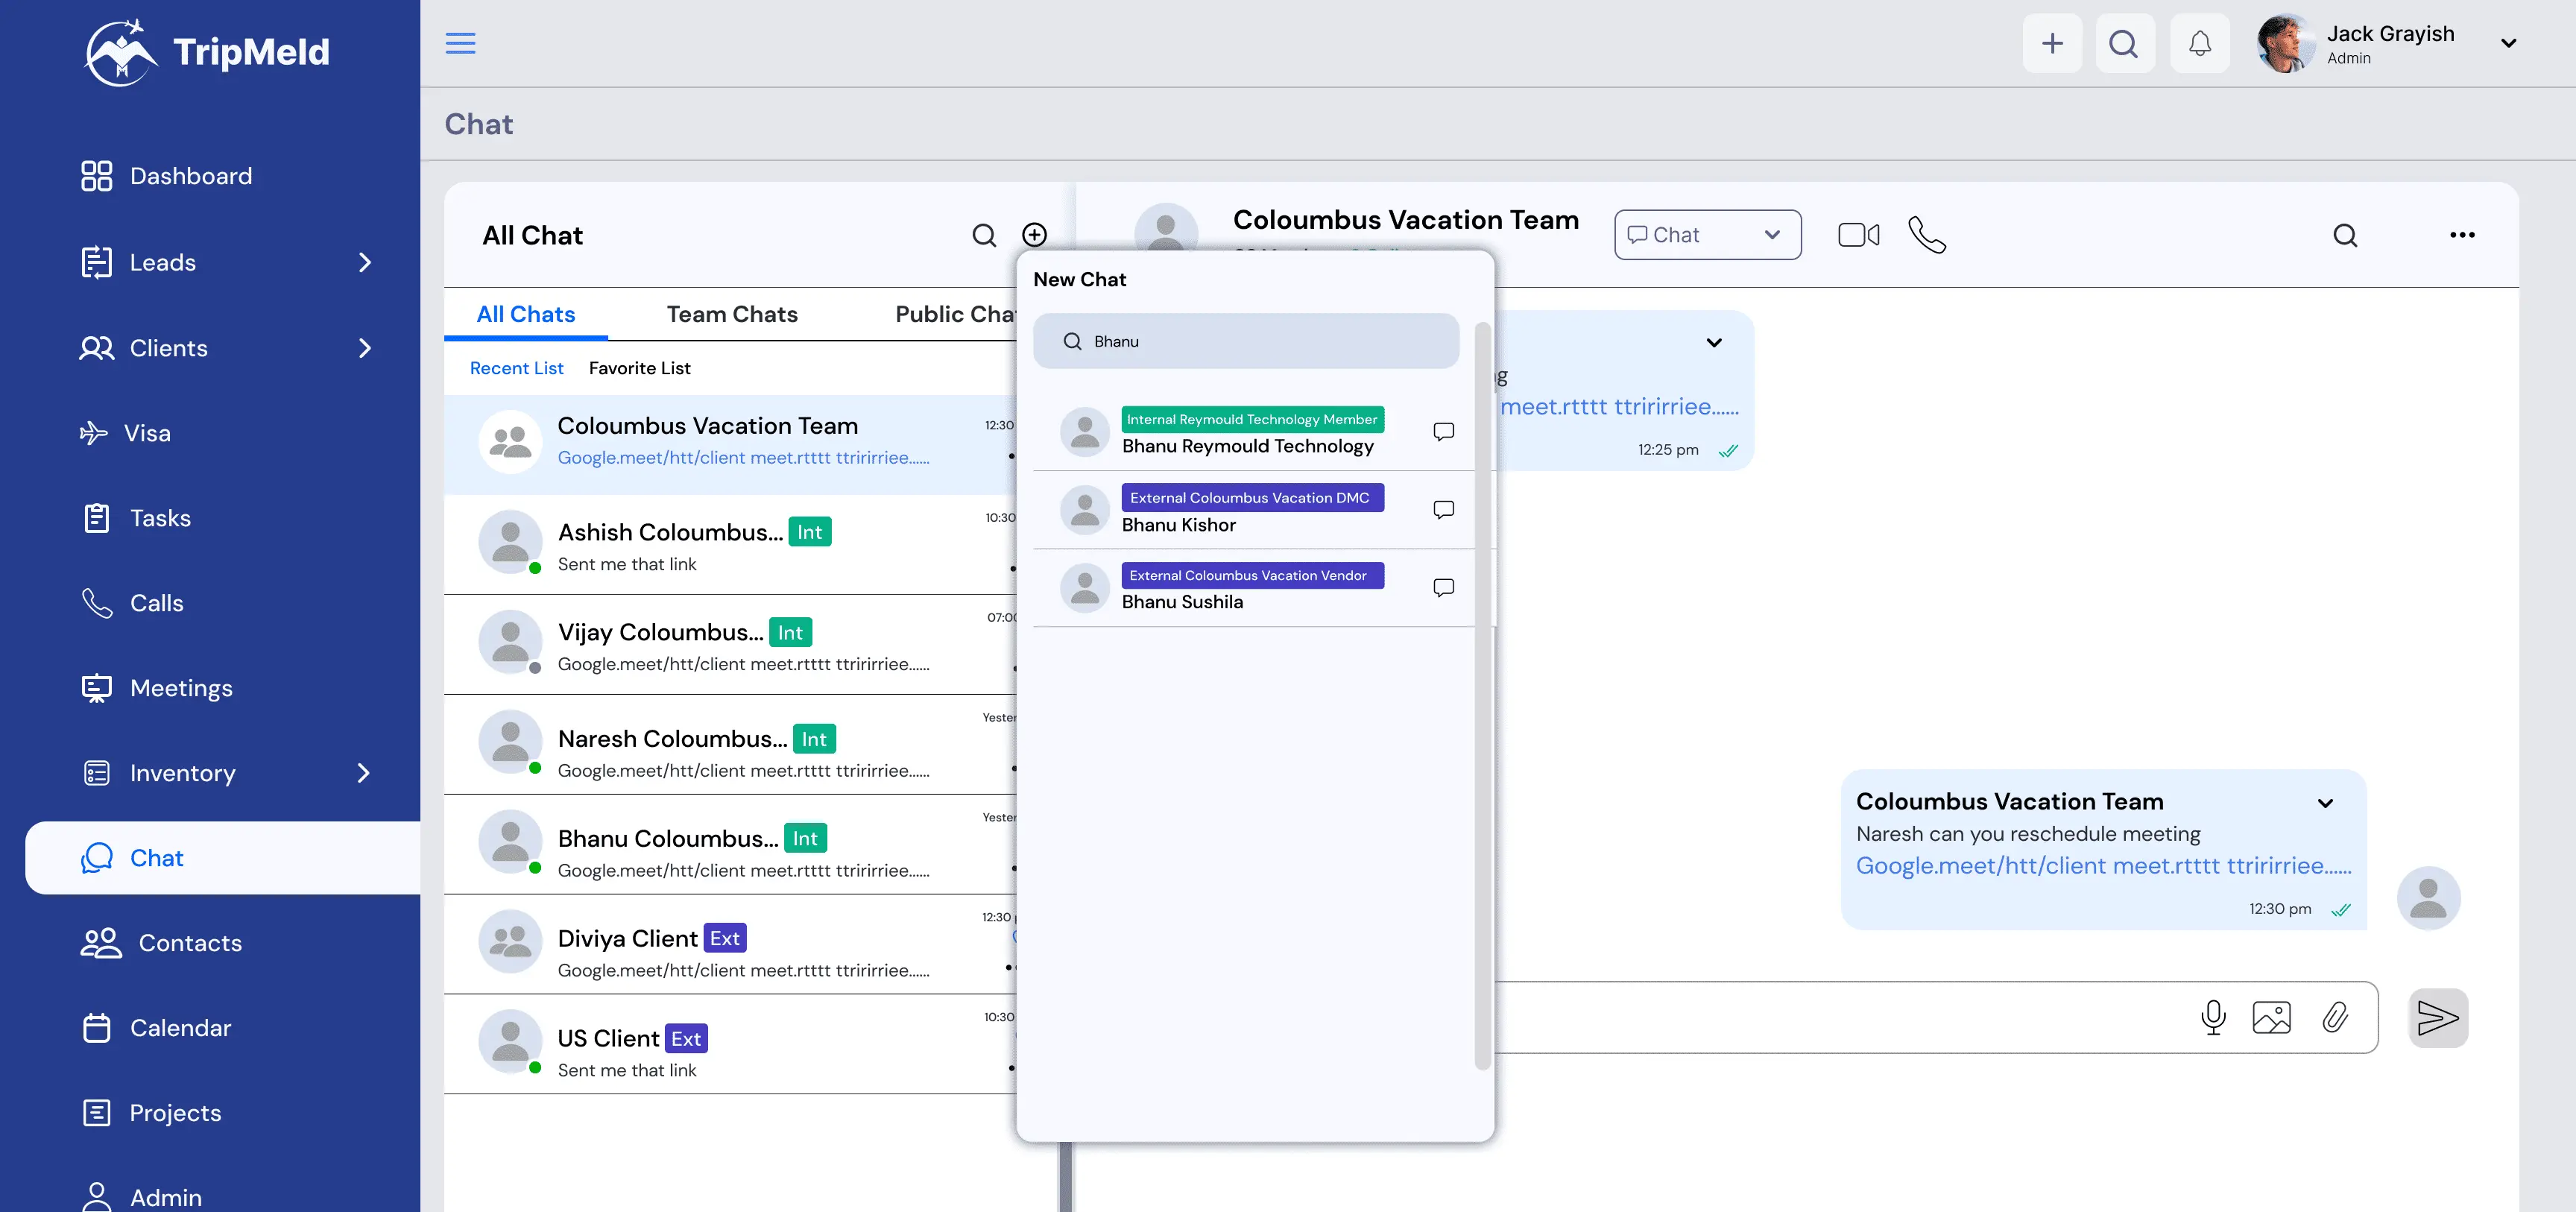
Task: Start a voice call via phone icon
Action: click(1926, 235)
